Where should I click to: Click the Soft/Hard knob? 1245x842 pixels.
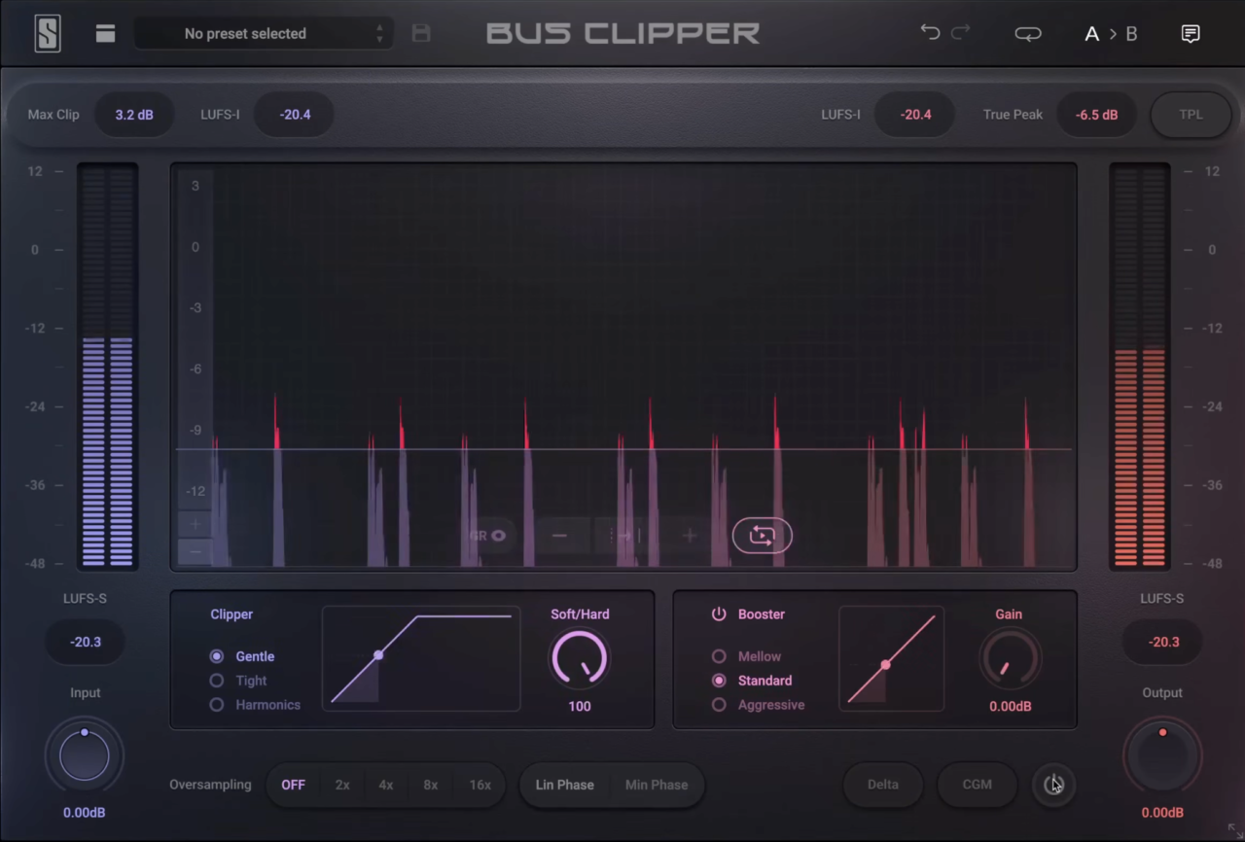click(580, 658)
